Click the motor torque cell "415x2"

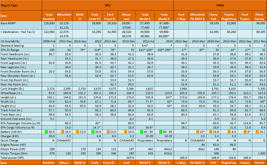[x=168, y=153]
